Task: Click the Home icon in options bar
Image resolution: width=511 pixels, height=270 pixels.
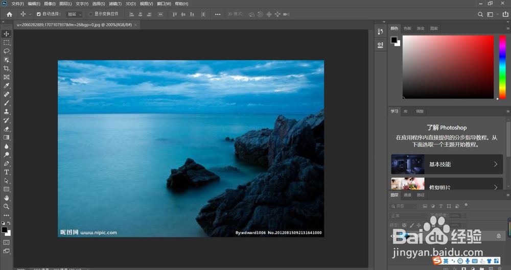Action: (x=9, y=14)
